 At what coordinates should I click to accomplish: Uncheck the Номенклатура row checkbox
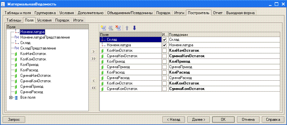[165, 45]
